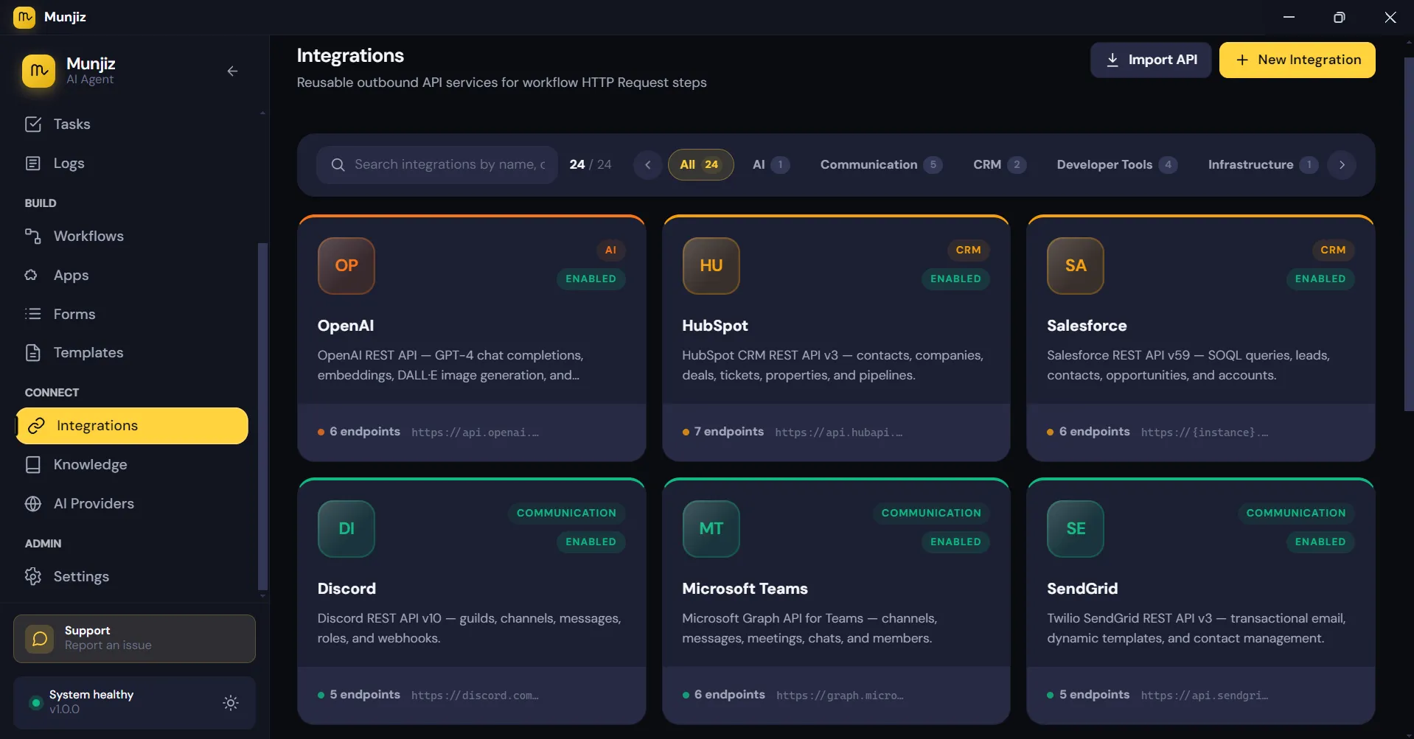
Task: Filter integrations by AI category
Action: (770, 164)
